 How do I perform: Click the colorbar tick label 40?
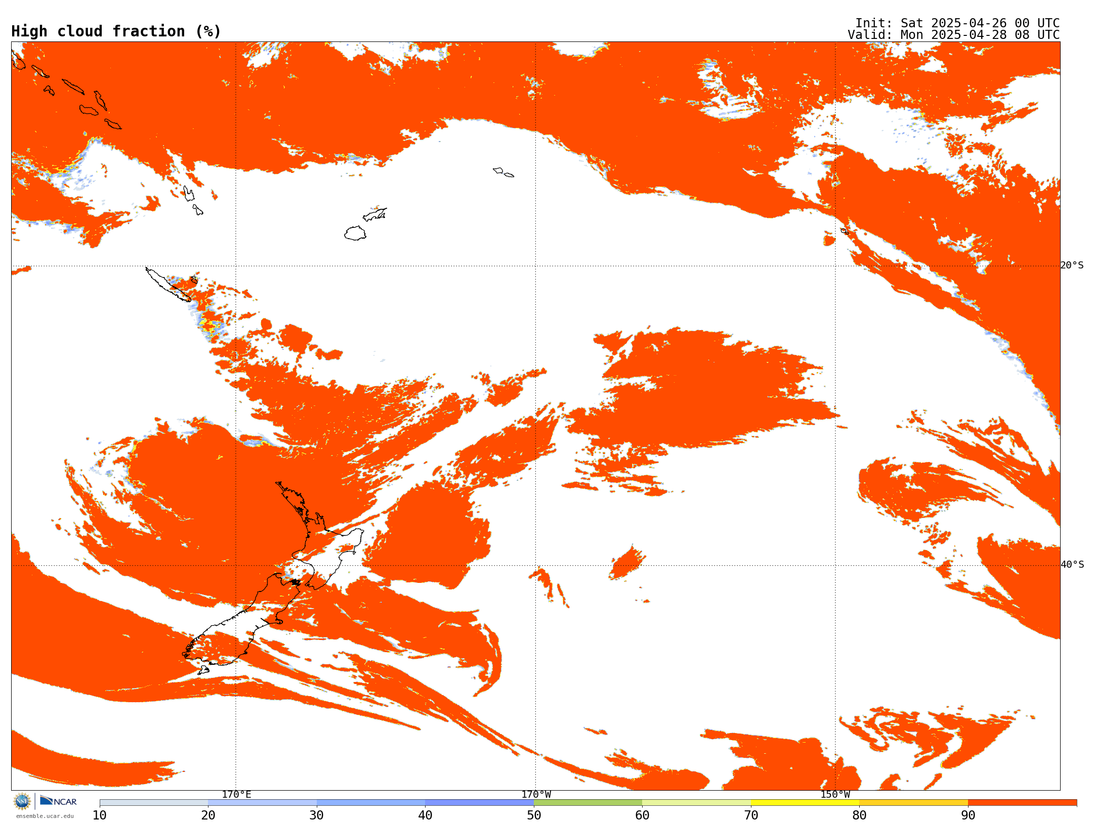(425, 815)
